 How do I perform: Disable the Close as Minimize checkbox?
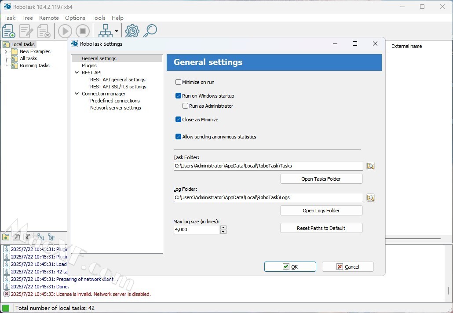pyautogui.click(x=178, y=120)
